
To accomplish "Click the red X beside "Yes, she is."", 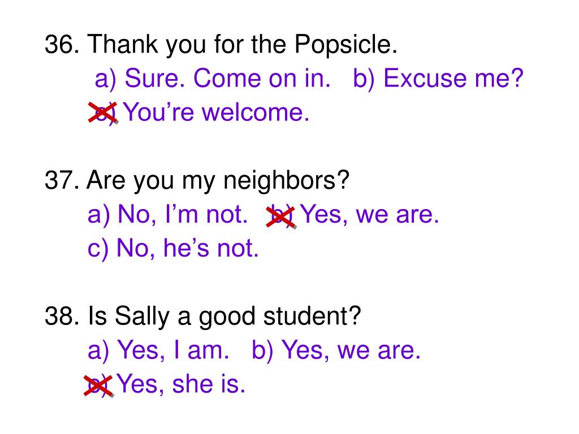I will pos(98,385).
